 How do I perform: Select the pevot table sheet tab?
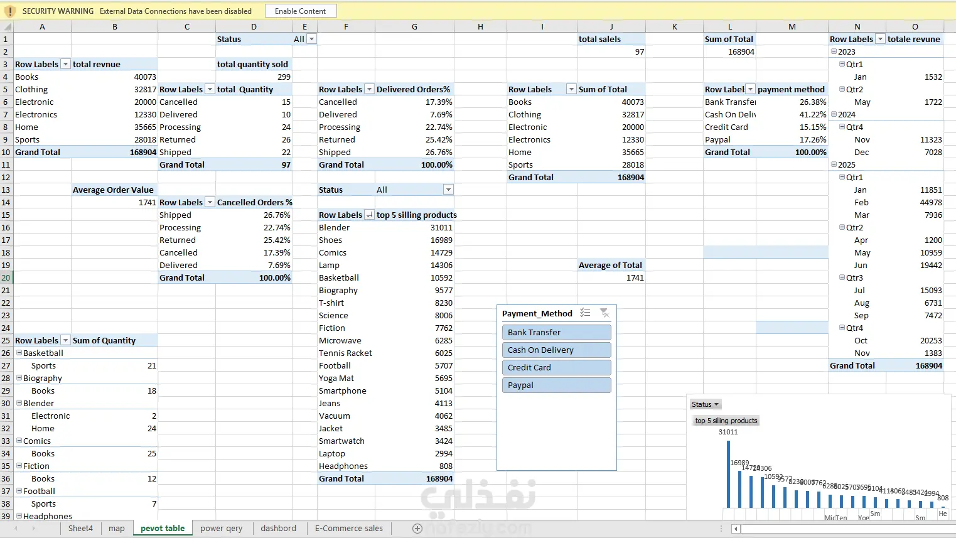(x=163, y=529)
